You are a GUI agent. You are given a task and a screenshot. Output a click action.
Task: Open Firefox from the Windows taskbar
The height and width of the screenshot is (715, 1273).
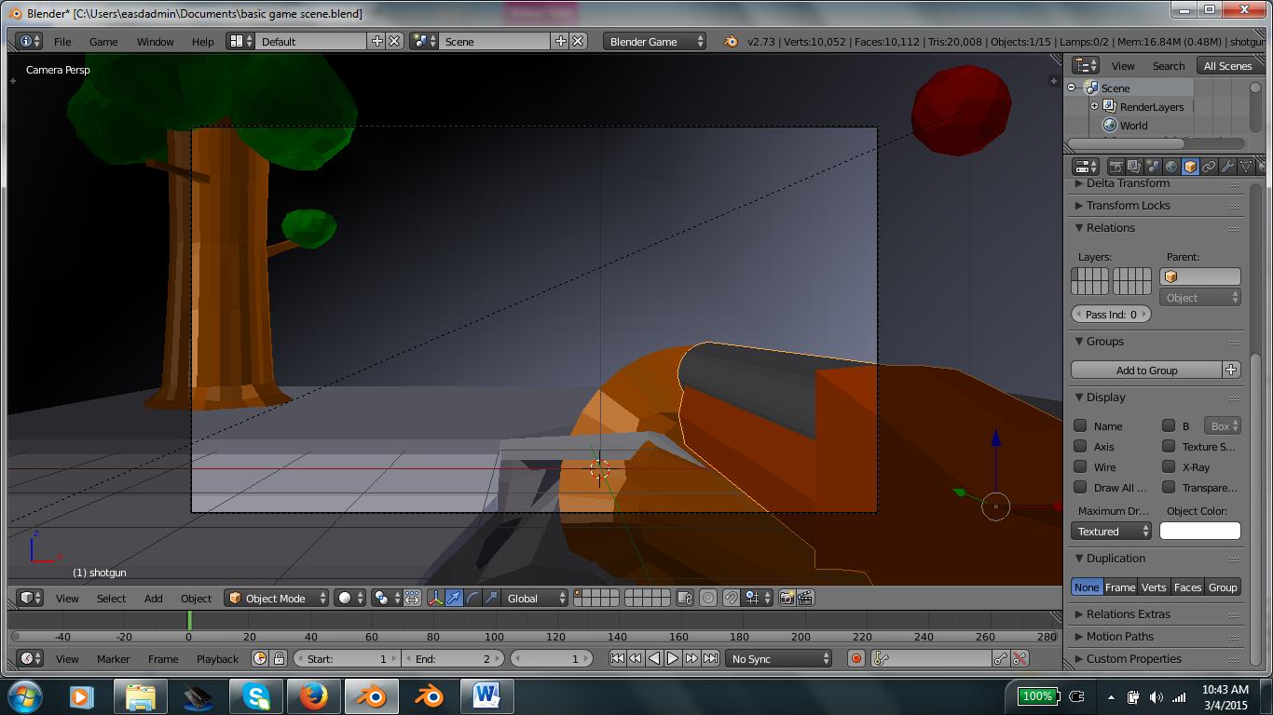(x=314, y=695)
